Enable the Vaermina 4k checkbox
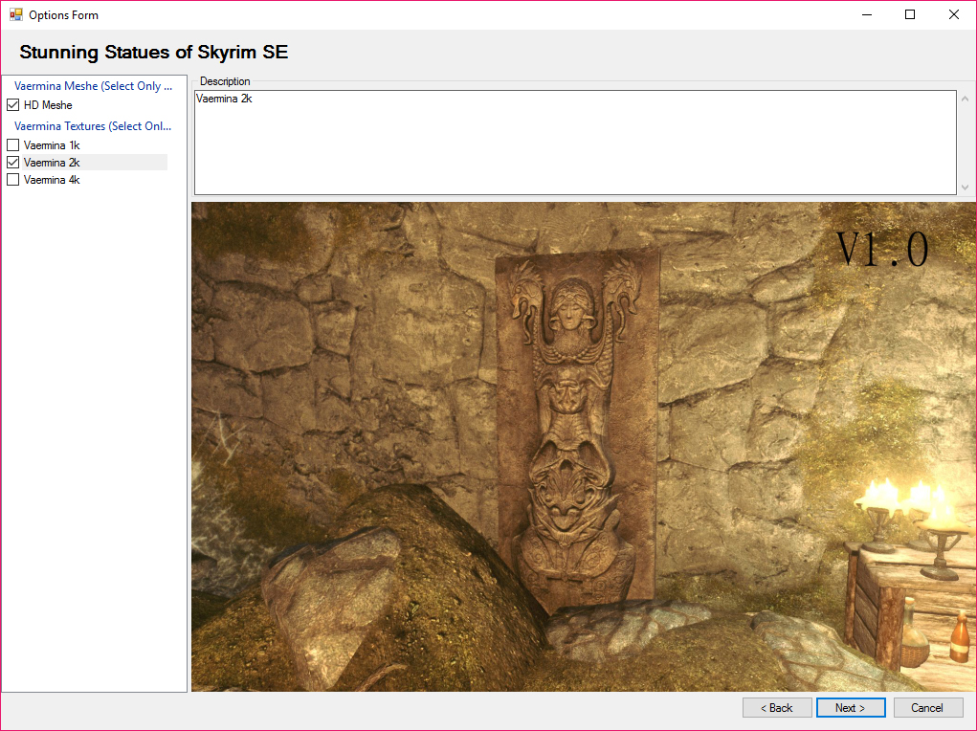Screen dimensions: 977x731 tap(13, 180)
